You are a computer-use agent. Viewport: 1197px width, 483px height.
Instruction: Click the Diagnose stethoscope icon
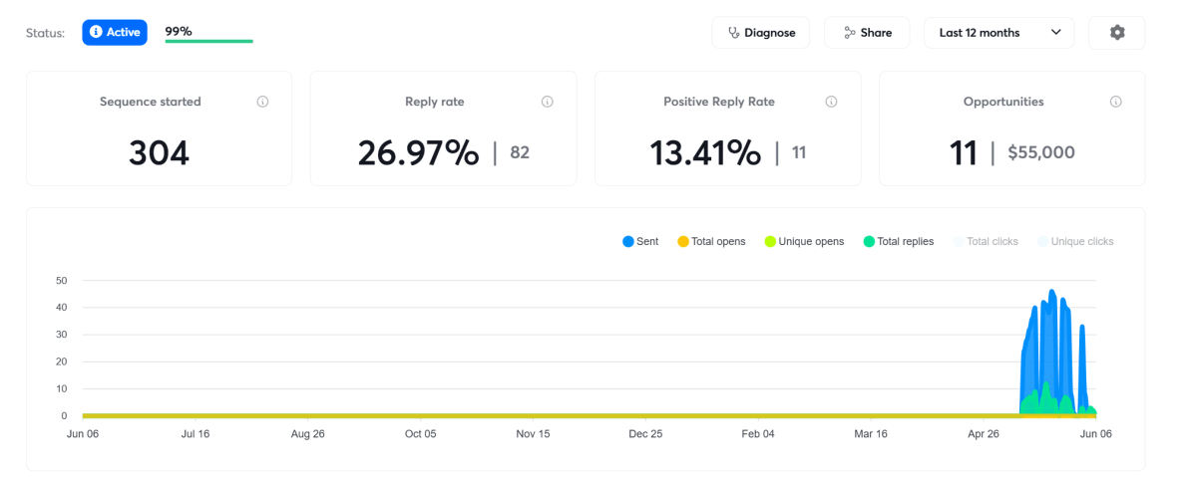tap(734, 33)
